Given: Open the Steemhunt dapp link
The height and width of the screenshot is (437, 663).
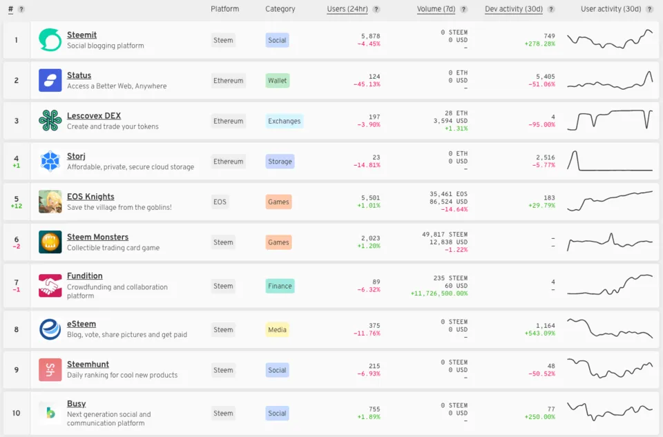Looking at the screenshot, I should tap(88, 364).
